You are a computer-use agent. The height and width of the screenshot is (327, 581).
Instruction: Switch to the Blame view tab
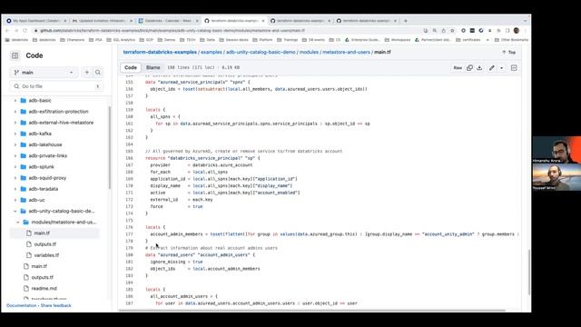tap(153, 67)
